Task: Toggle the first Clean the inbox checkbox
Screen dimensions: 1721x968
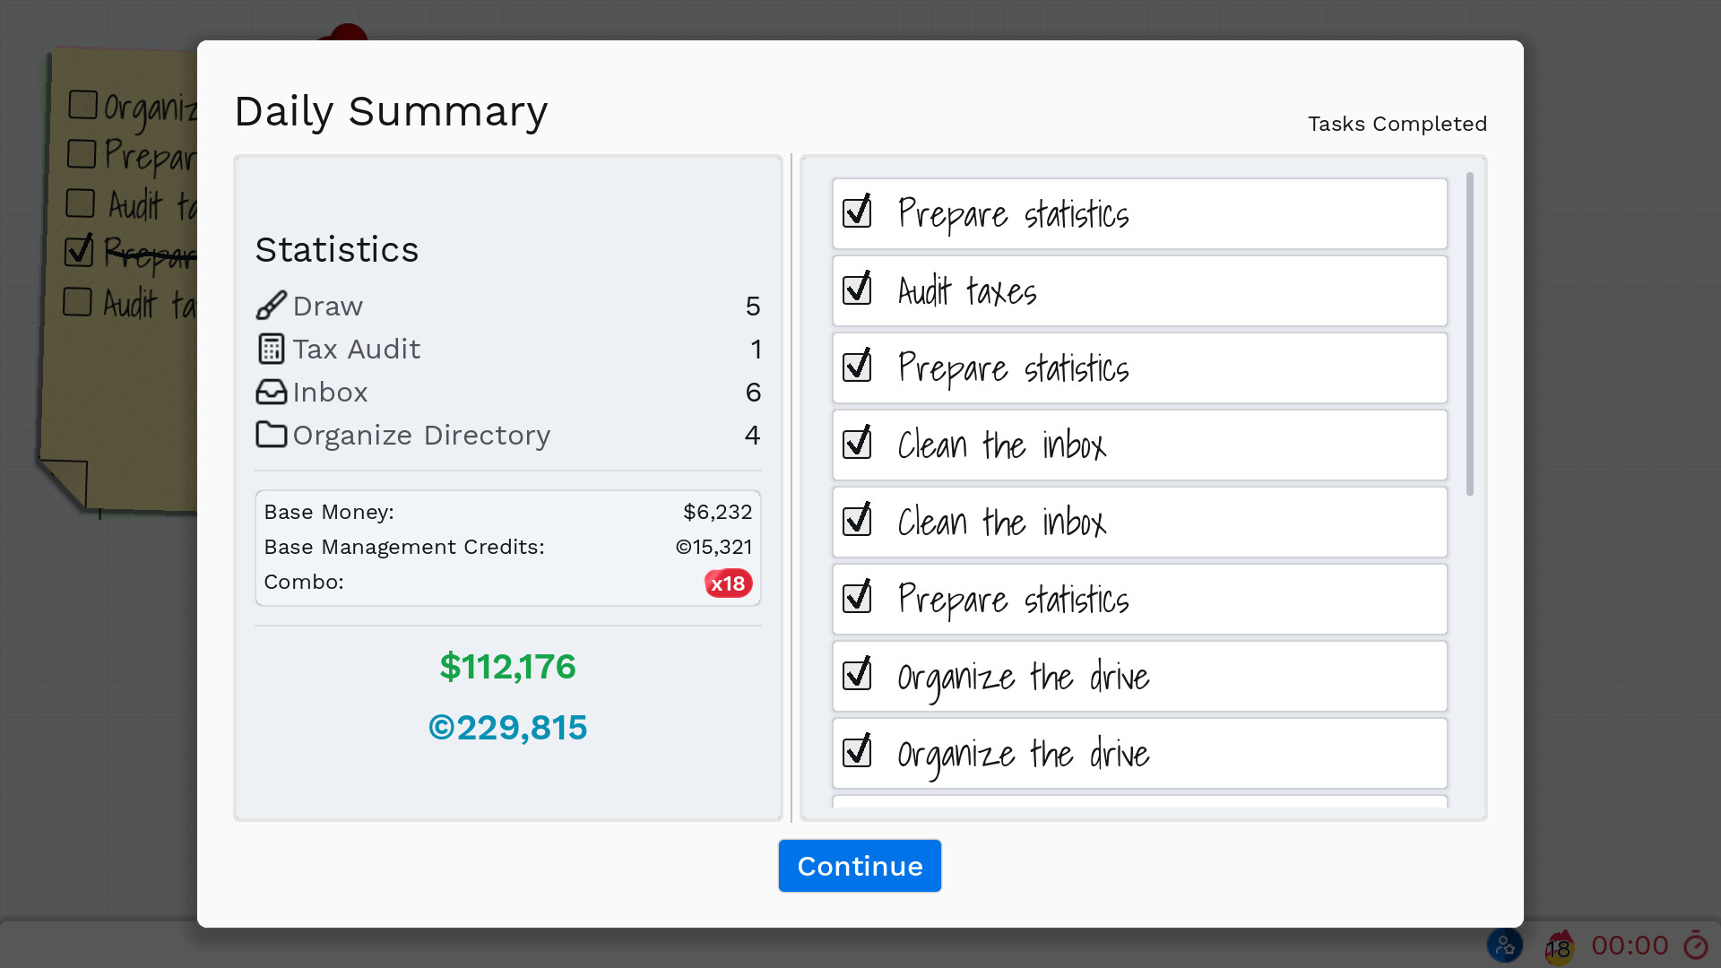Action: (857, 444)
